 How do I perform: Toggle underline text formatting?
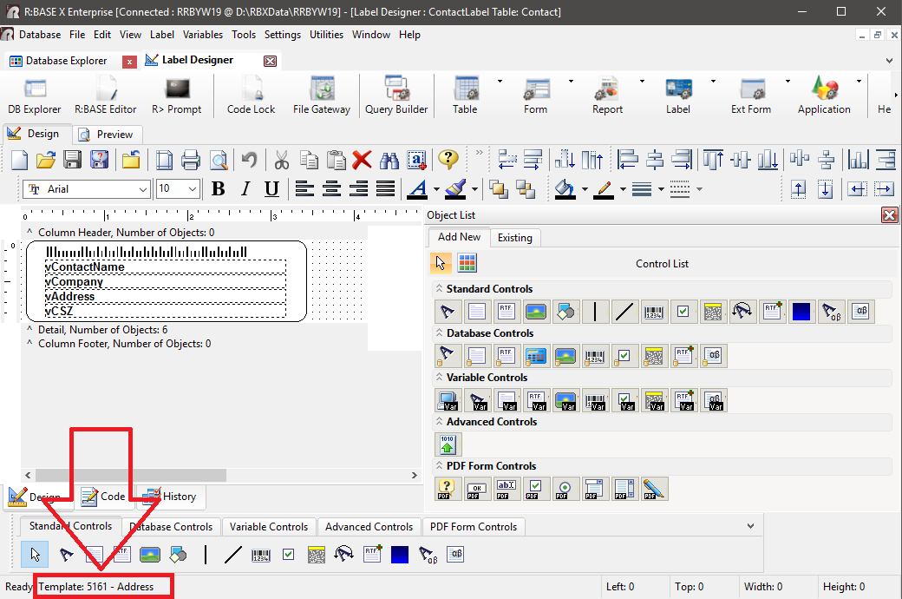tap(271, 189)
